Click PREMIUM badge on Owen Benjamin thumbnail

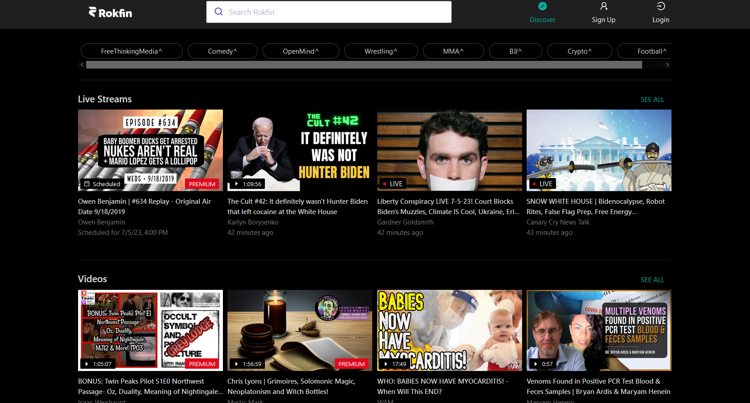(x=202, y=184)
